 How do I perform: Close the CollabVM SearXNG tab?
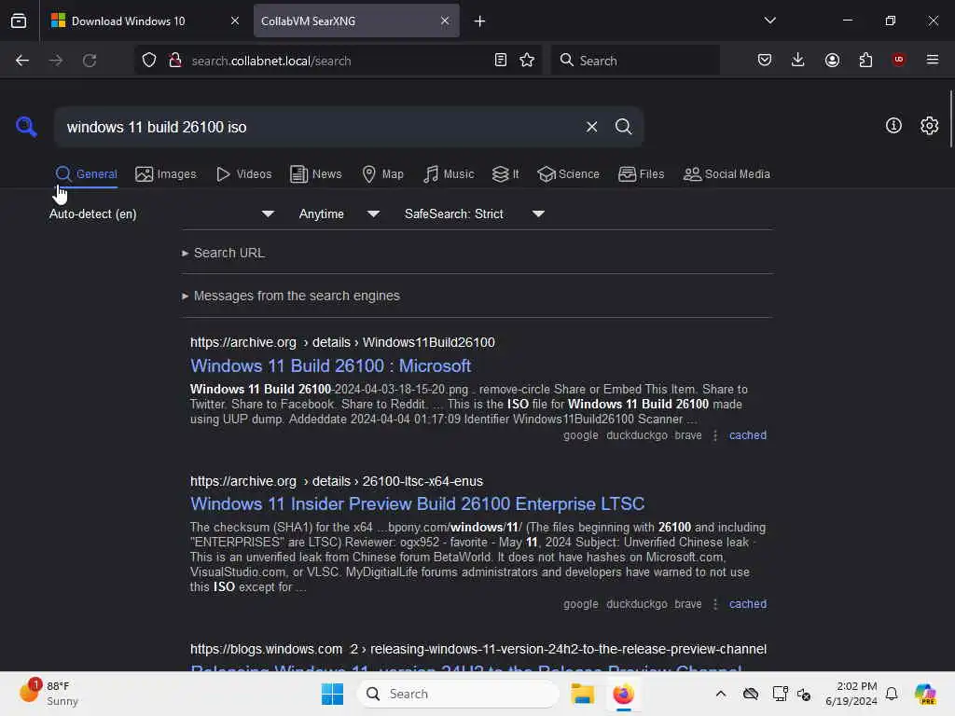tap(445, 21)
